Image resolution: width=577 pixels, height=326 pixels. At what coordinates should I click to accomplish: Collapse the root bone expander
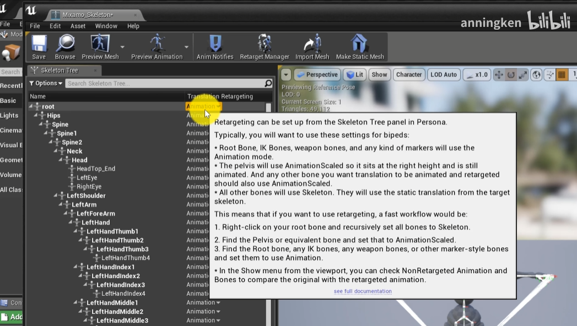31,106
